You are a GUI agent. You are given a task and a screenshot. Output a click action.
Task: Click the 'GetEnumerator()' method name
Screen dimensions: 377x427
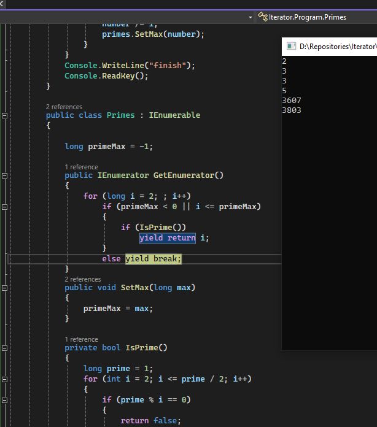[x=188, y=175]
